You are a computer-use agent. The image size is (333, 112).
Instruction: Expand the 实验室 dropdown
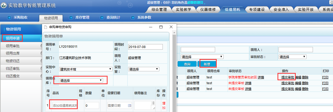coord(144,69)
